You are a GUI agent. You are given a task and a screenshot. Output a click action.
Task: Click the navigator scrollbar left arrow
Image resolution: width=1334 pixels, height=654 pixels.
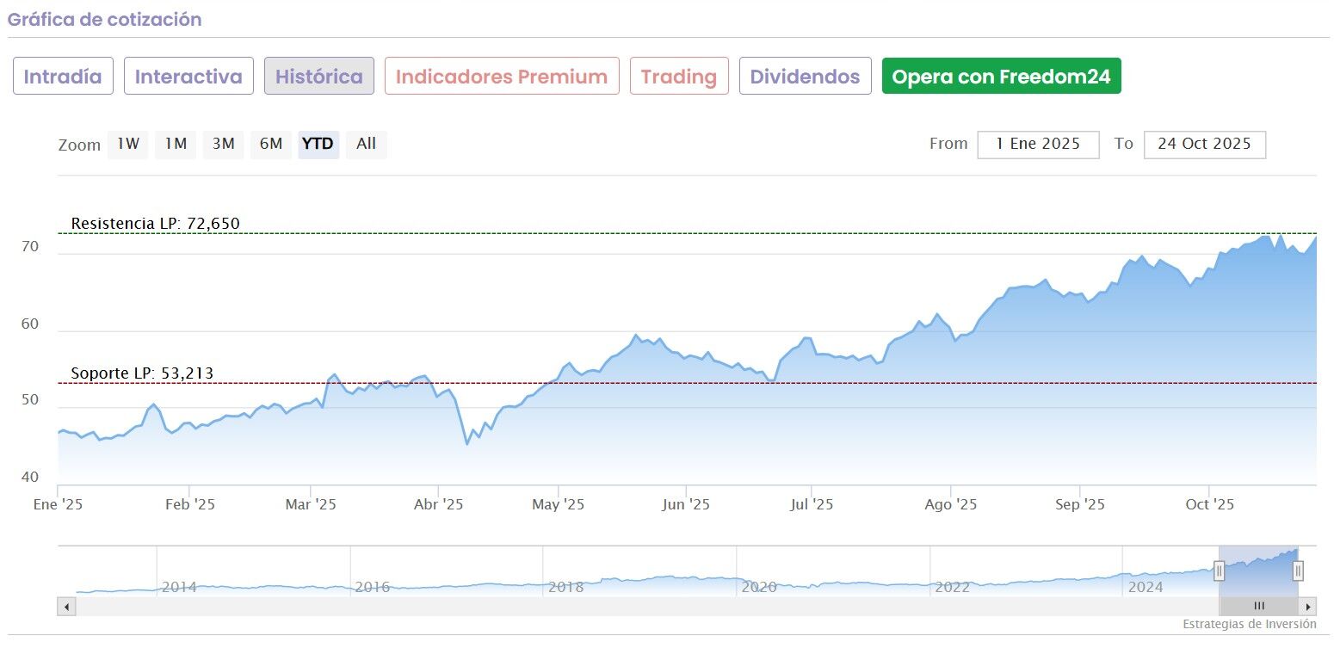[x=66, y=607]
